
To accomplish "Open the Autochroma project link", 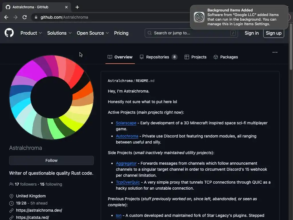I will point(127,136).
